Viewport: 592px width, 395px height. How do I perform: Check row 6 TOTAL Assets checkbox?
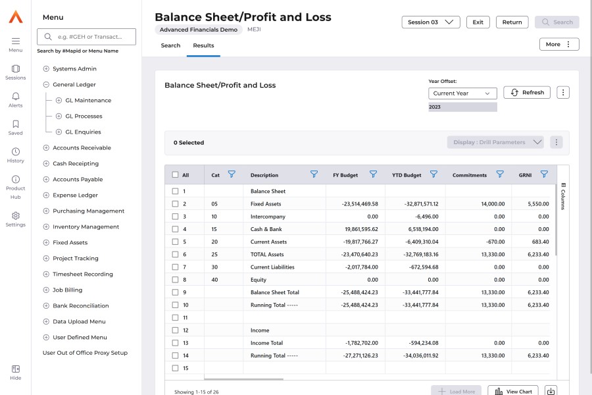click(x=175, y=254)
